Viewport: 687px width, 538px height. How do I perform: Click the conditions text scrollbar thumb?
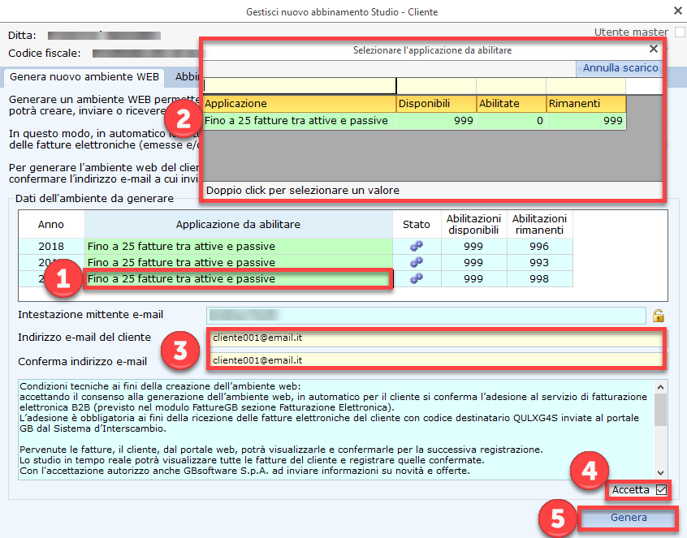tap(661, 409)
